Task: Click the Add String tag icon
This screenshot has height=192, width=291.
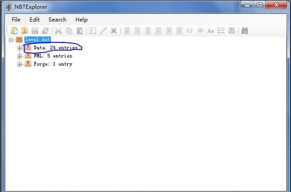Action: coord(210,31)
